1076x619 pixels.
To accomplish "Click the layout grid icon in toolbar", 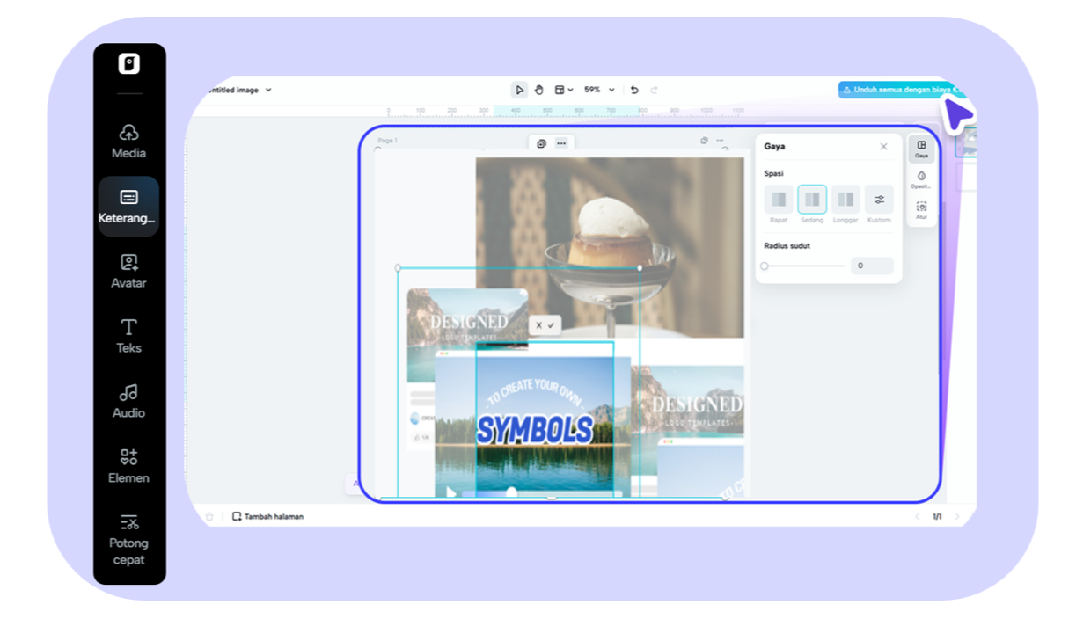I will 559,90.
